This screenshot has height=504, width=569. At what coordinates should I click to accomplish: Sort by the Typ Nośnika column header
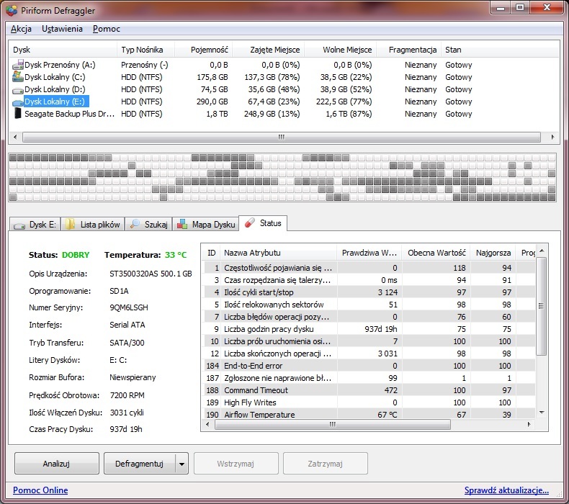click(146, 50)
